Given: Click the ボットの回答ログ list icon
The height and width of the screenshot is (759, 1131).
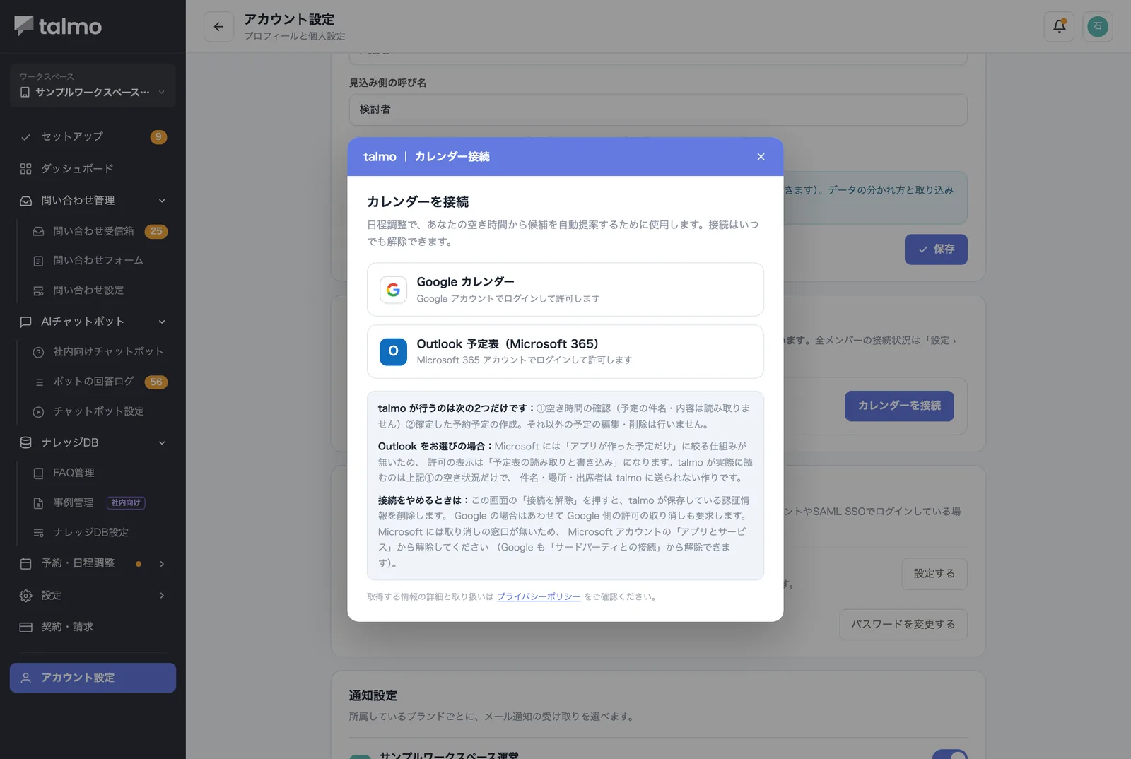Looking at the screenshot, I should (39, 382).
